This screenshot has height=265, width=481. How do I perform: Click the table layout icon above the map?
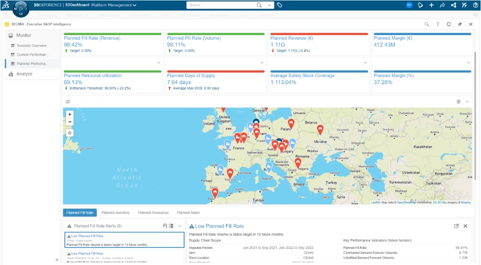pyautogui.click(x=458, y=101)
